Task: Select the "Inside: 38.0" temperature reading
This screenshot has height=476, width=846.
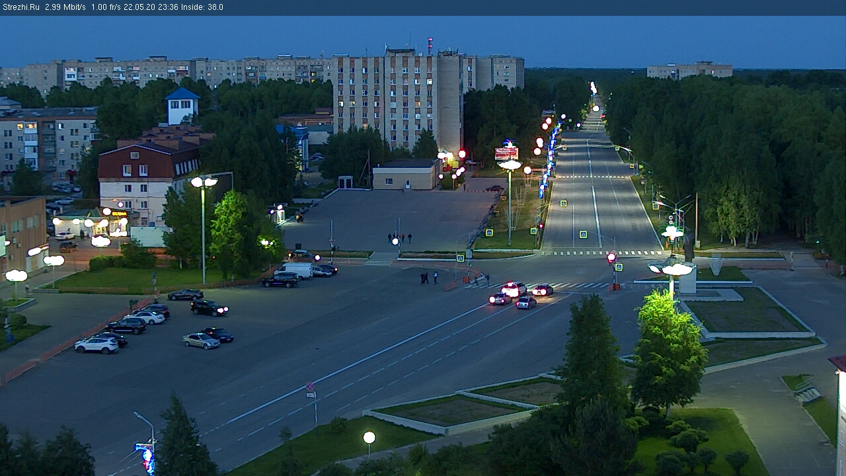Action: click(x=201, y=7)
